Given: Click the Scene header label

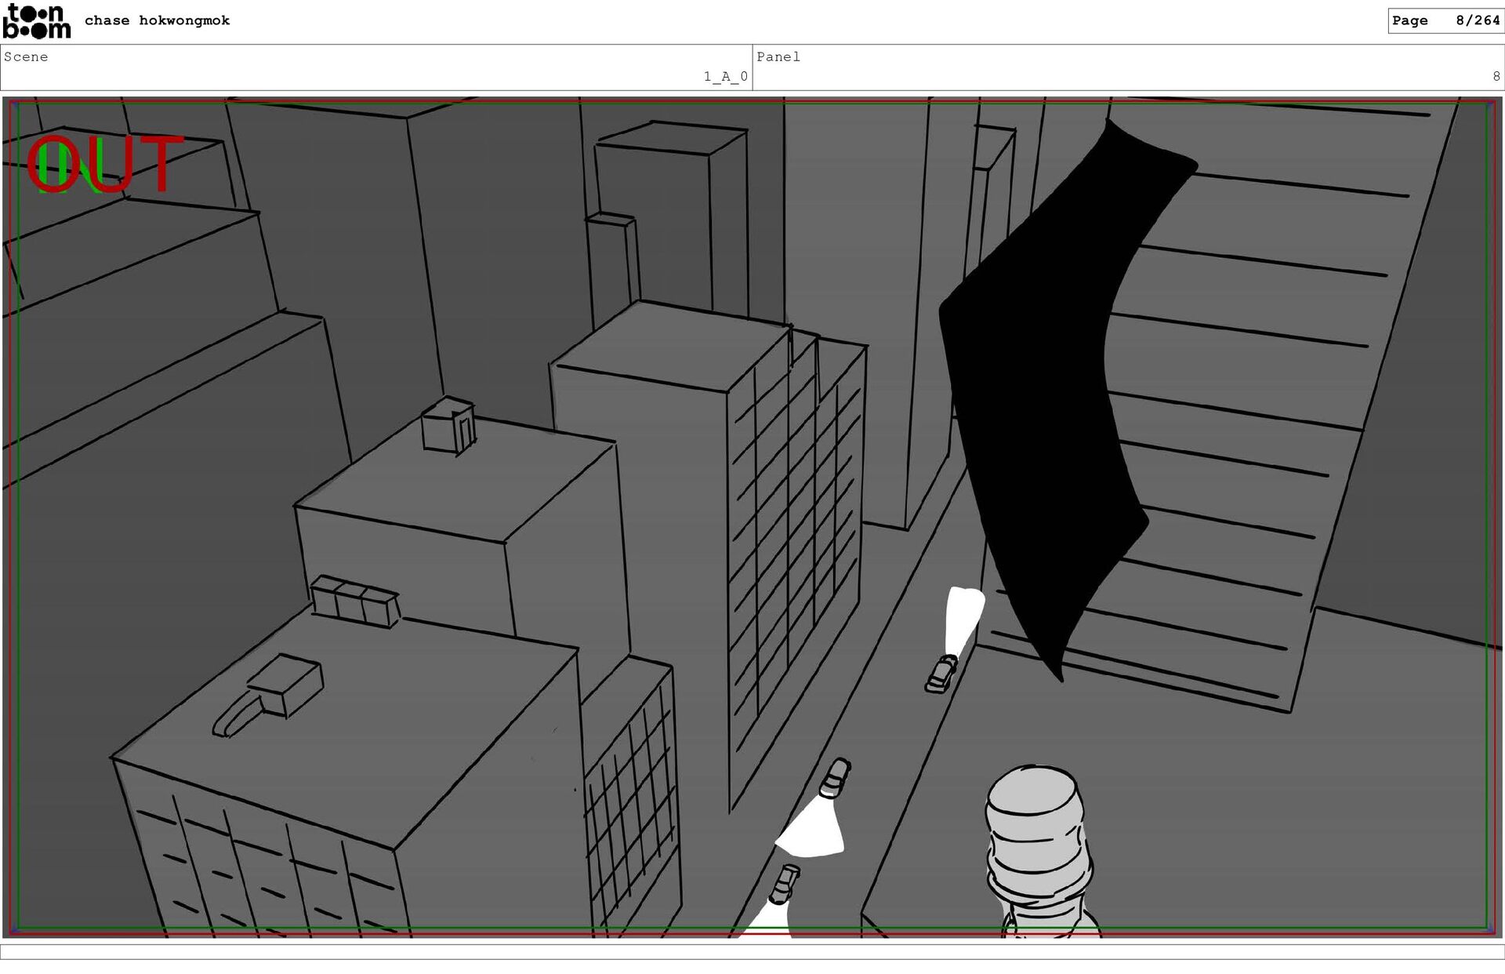Looking at the screenshot, I should pos(26,57).
